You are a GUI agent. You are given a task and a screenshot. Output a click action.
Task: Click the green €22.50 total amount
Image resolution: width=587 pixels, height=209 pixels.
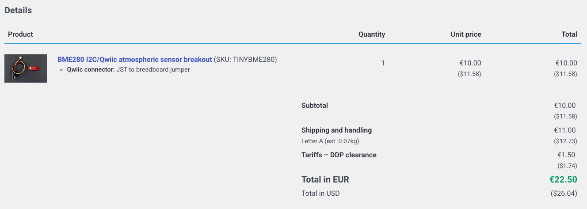[x=563, y=180]
